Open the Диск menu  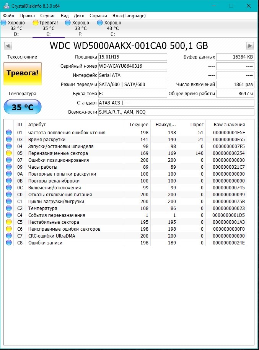tap(79, 16)
